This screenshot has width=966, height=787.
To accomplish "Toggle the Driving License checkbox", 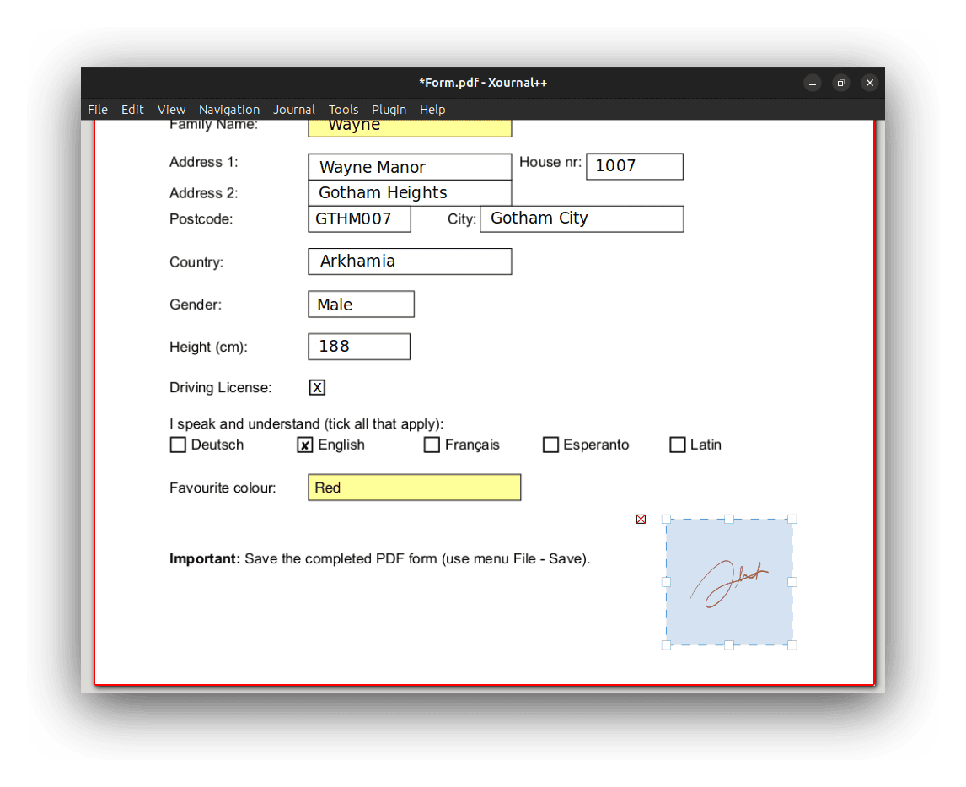I will tap(317, 388).
